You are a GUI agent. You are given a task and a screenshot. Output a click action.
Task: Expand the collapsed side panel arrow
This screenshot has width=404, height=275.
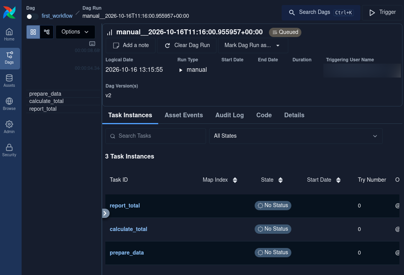coord(105,213)
